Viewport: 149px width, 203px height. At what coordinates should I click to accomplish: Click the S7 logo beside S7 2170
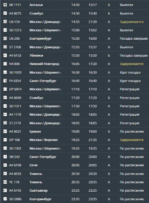(x=5, y=123)
